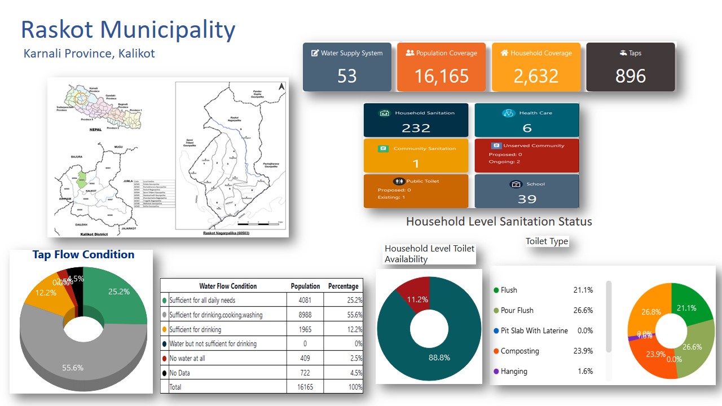
Task: Select the green Flush legend marker
Action: 496,290
